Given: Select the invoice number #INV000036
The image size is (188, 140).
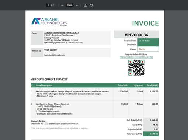Looking at the screenshot, I should 136,35.
